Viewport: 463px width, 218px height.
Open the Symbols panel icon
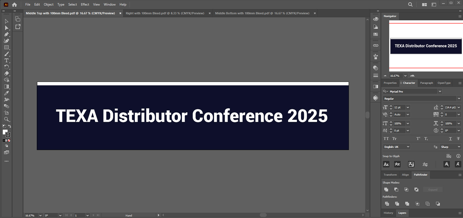point(376,57)
